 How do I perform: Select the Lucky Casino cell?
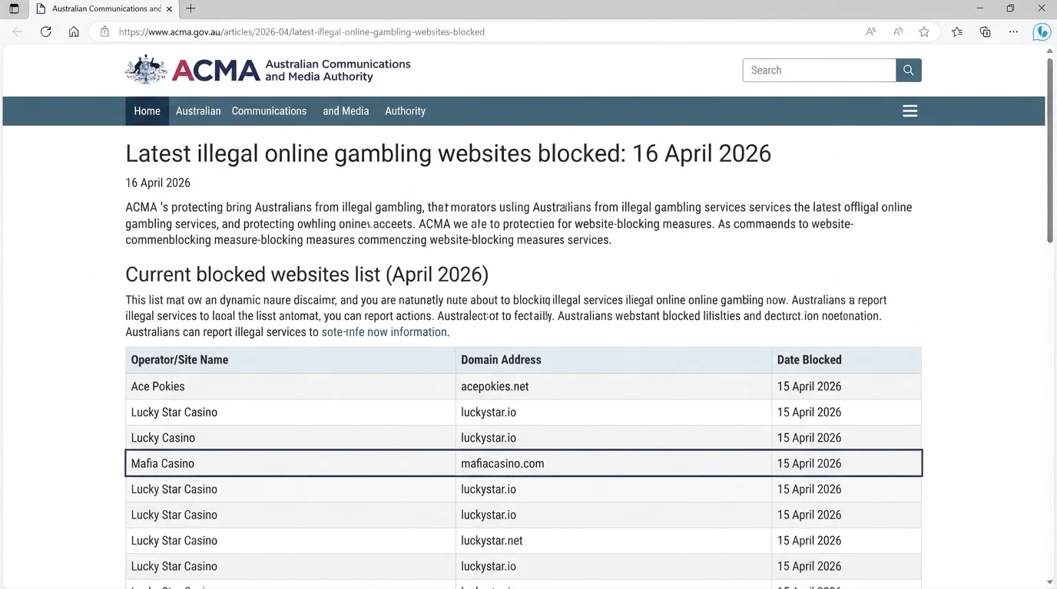click(290, 438)
